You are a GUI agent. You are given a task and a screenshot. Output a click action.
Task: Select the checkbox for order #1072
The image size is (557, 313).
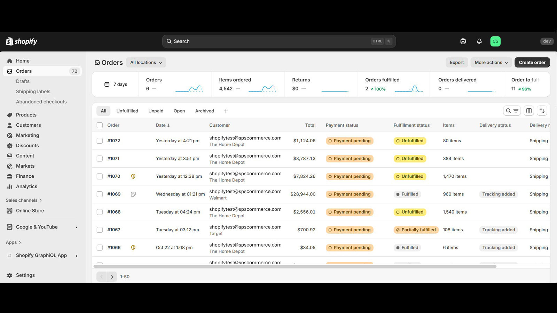(100, 141)
